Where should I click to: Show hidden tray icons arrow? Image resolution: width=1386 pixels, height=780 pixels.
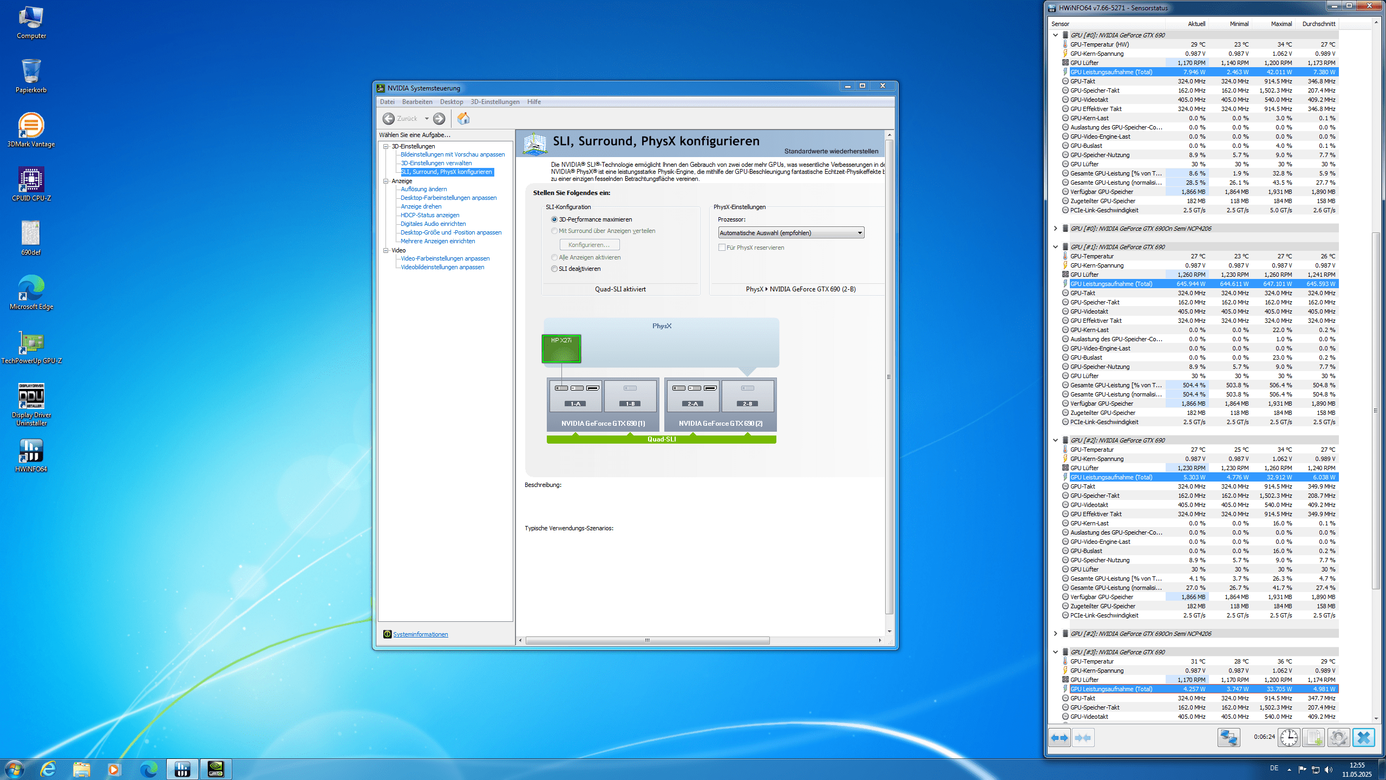(x=1289, y=770)
